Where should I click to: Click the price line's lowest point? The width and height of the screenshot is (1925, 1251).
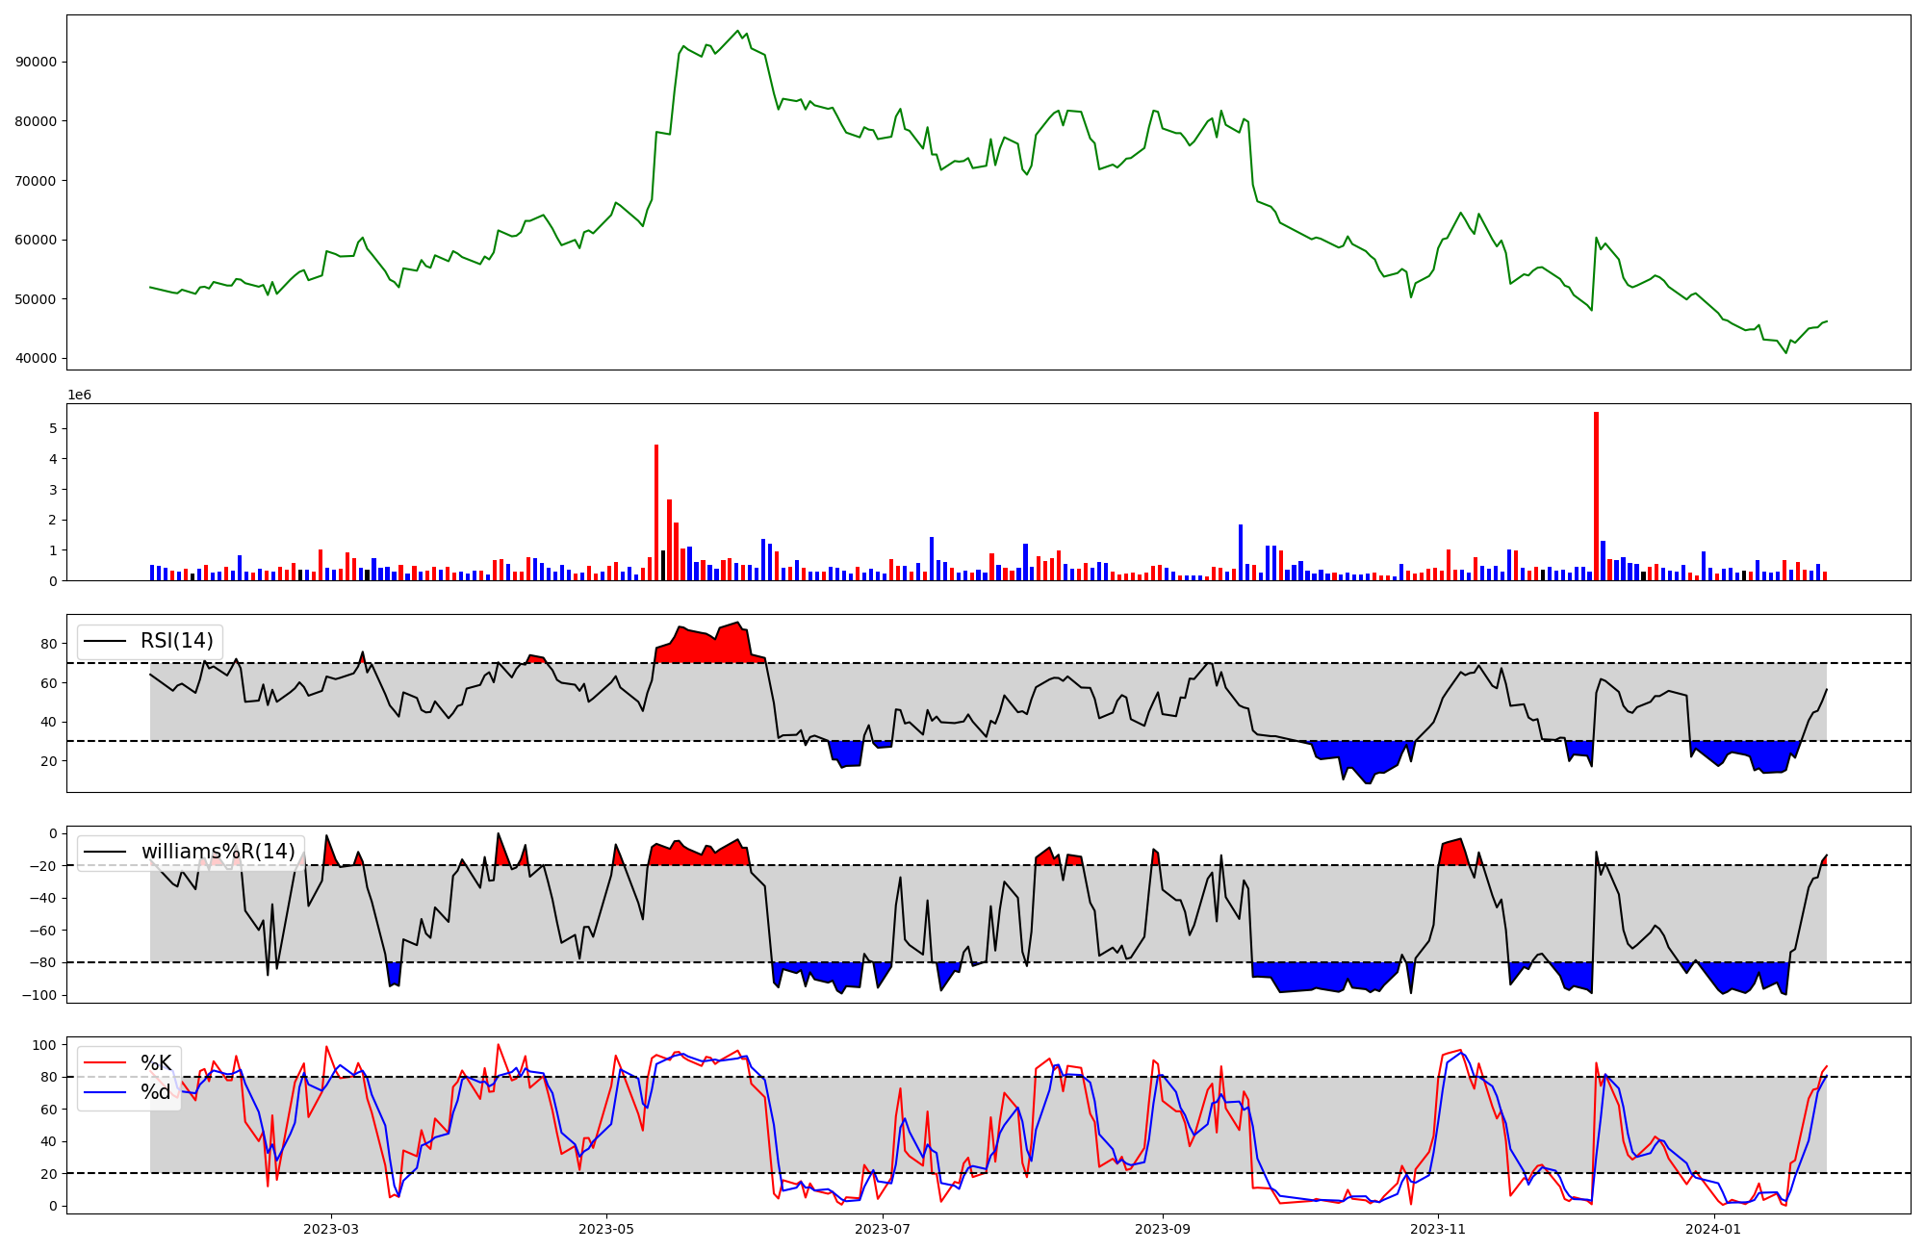[1786, 352]
